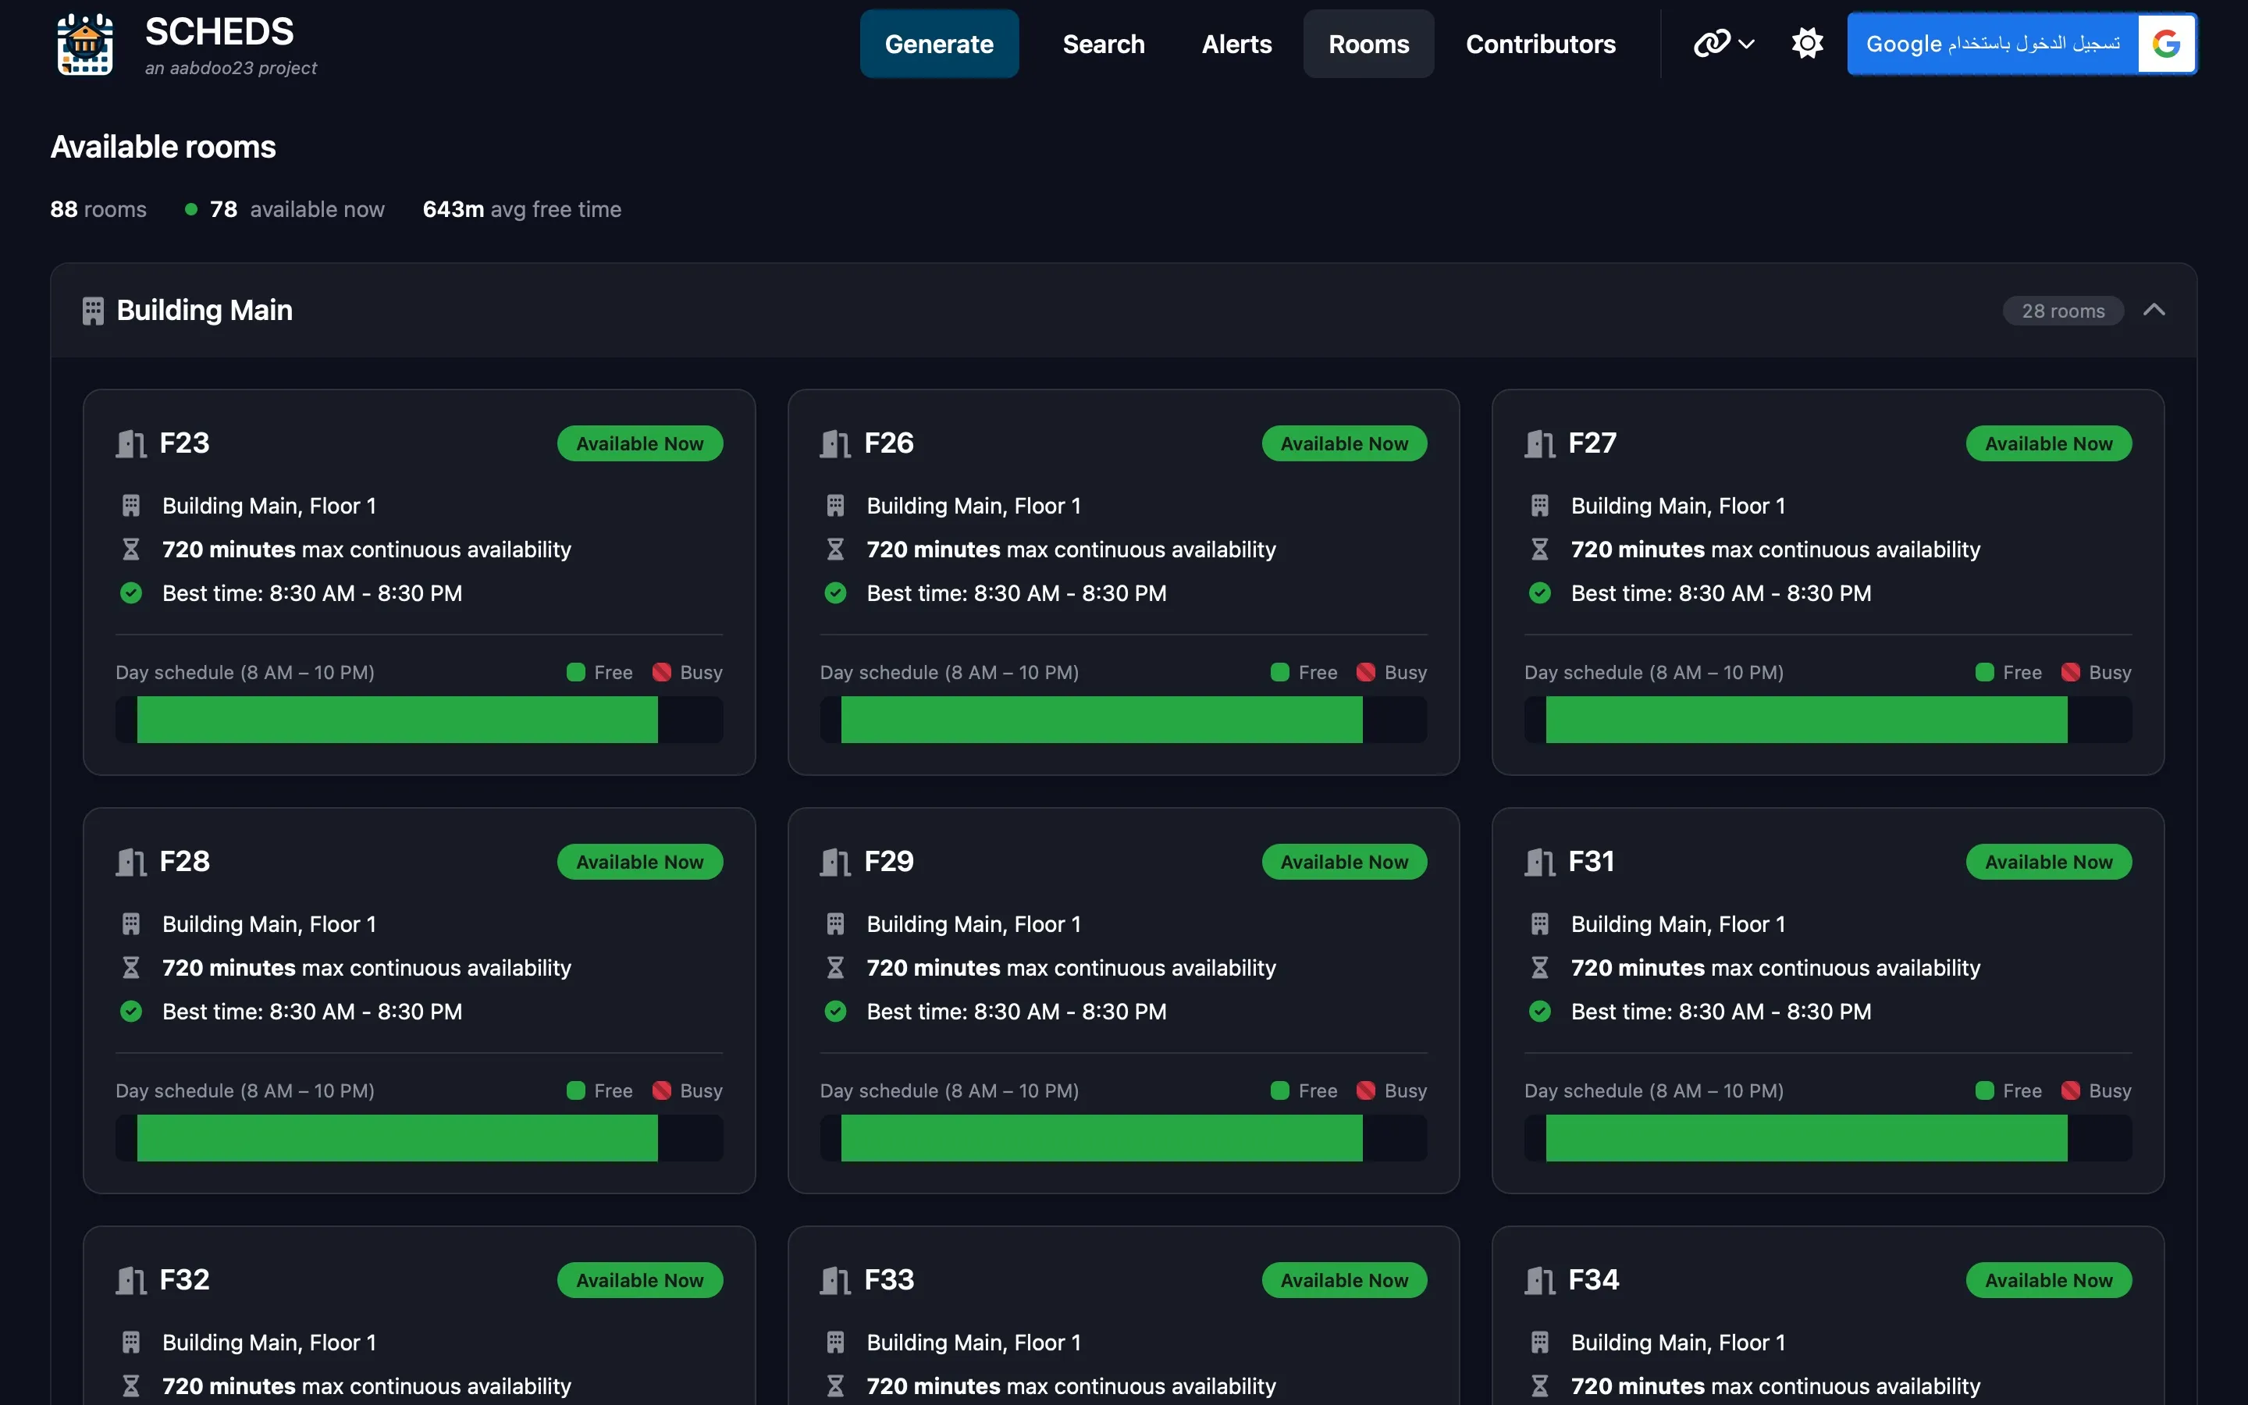
Task: Click the building icon in F26 card
Action: 835,506
